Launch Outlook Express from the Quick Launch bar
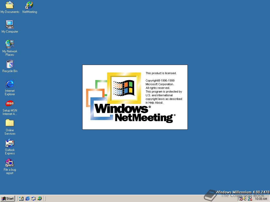Image resolution: width=270 pixels, height=202 pixels. click(33, 199)
